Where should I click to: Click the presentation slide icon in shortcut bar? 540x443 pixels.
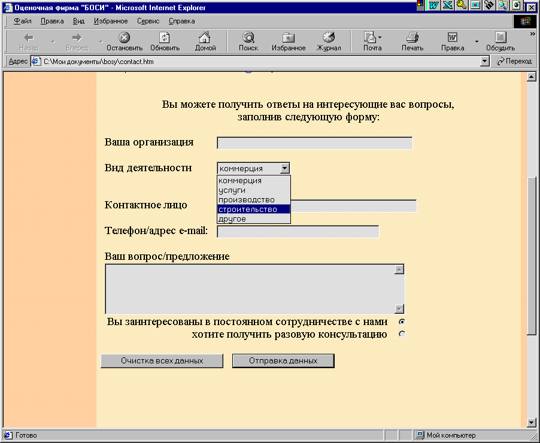pos(475,5)
